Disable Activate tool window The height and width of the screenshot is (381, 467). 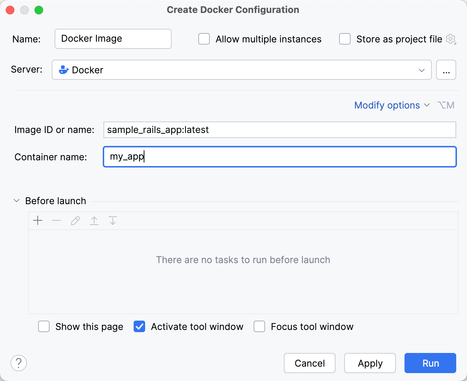(x=139, y=326)
